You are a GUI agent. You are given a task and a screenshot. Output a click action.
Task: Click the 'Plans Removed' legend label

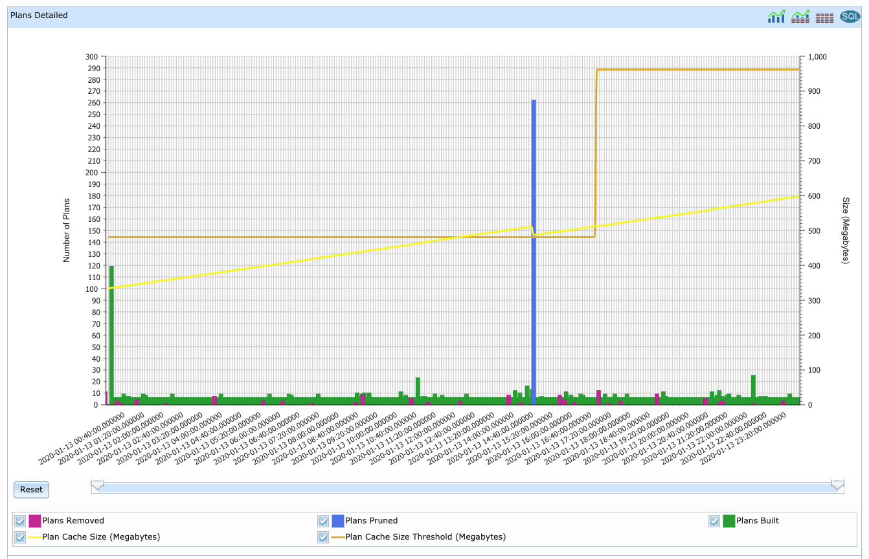(x=73, y=521)
